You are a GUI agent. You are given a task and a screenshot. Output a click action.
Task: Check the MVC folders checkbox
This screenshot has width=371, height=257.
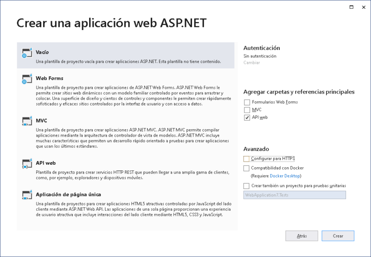click(x=247, y=110)
